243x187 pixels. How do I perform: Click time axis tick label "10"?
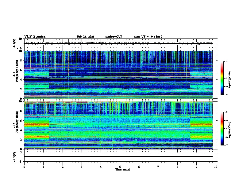click(x=216, y=167)
